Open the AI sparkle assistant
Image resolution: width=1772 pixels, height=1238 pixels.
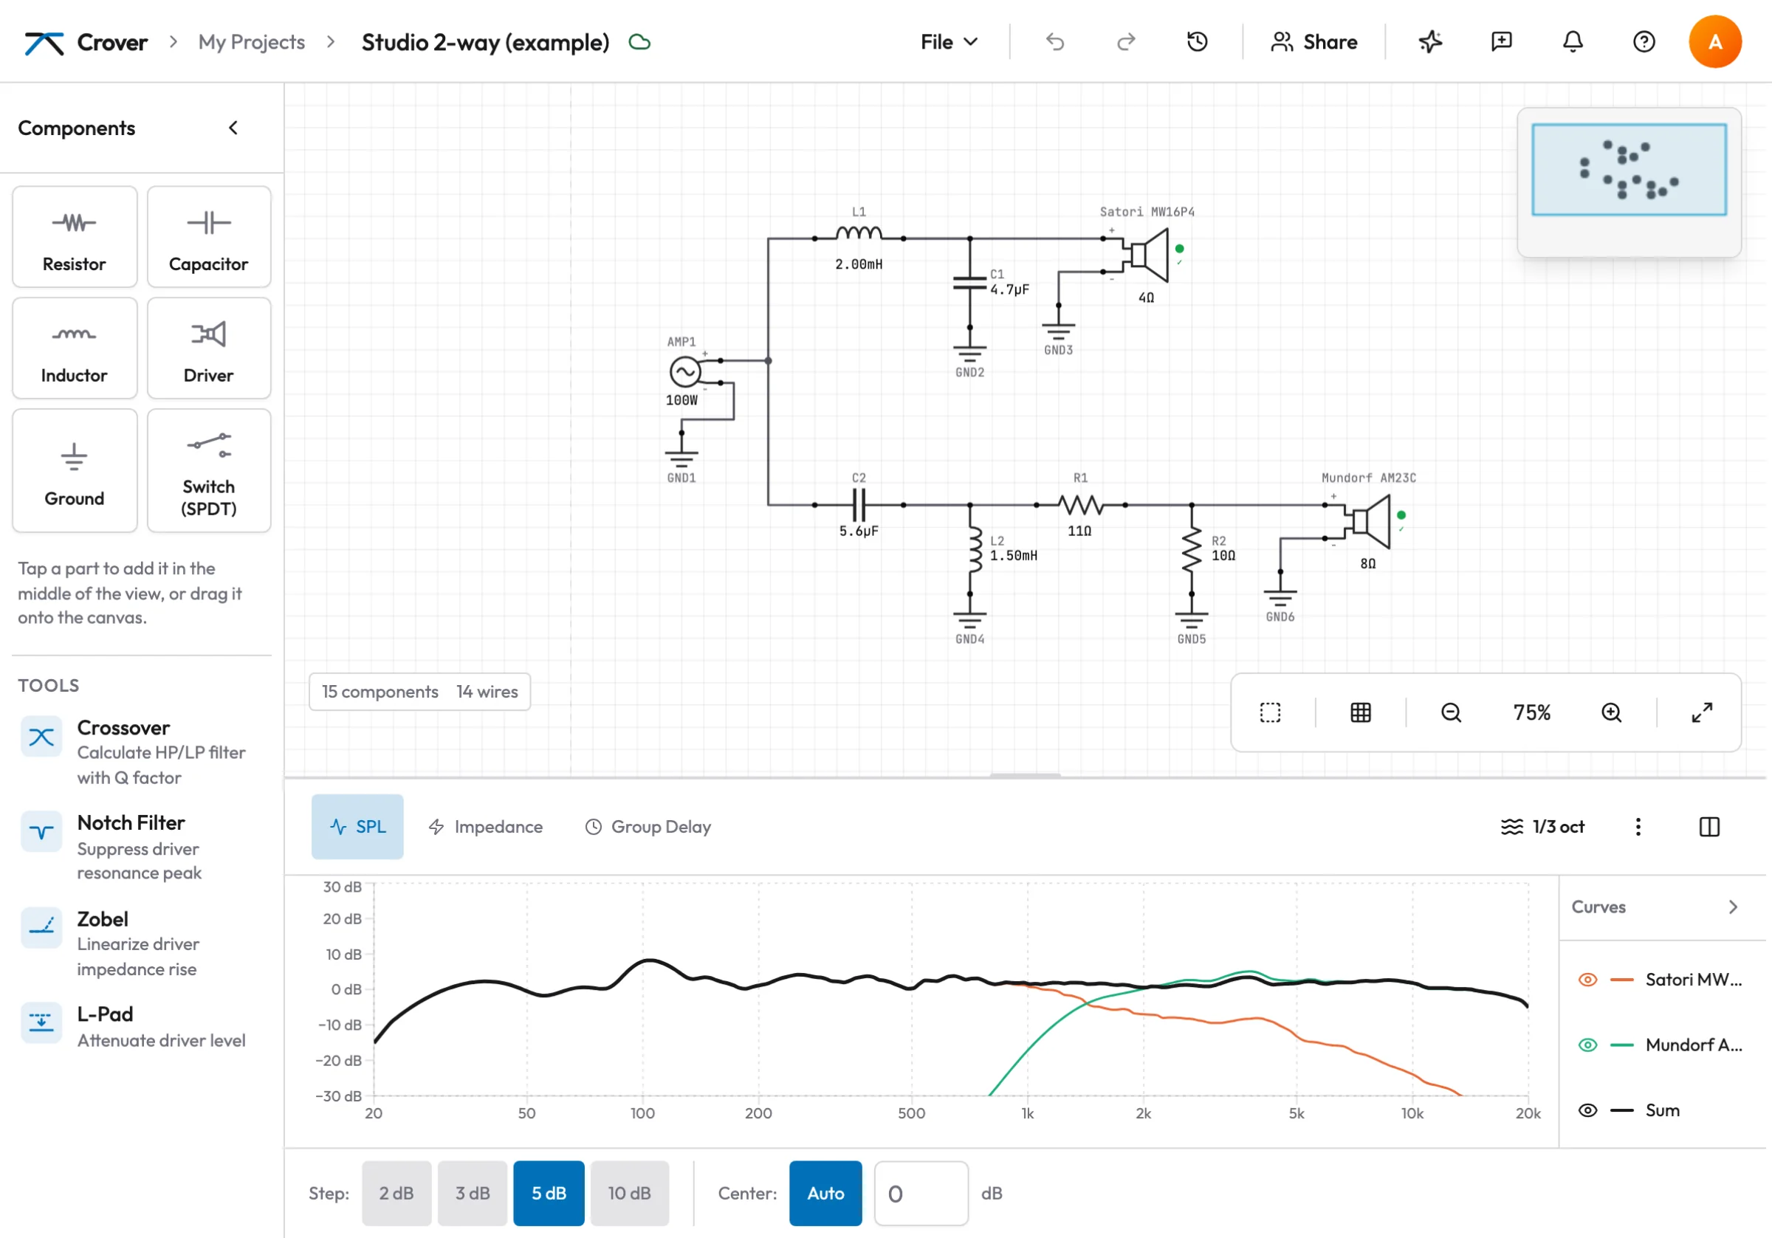point(1430,41)
